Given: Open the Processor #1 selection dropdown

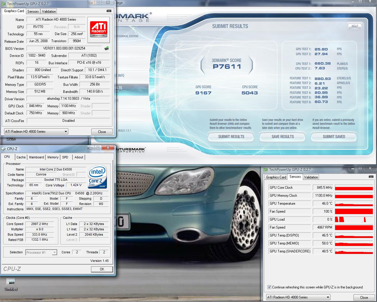Looking at the screenshot, I should pyautogui.click(x=41, y=252).
